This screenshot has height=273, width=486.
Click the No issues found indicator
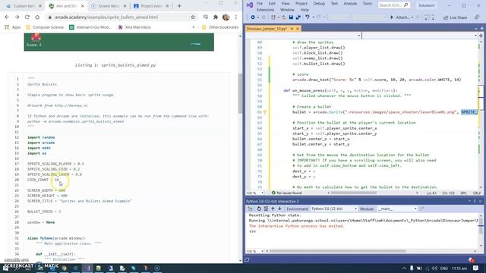click(x=286, y=193)
